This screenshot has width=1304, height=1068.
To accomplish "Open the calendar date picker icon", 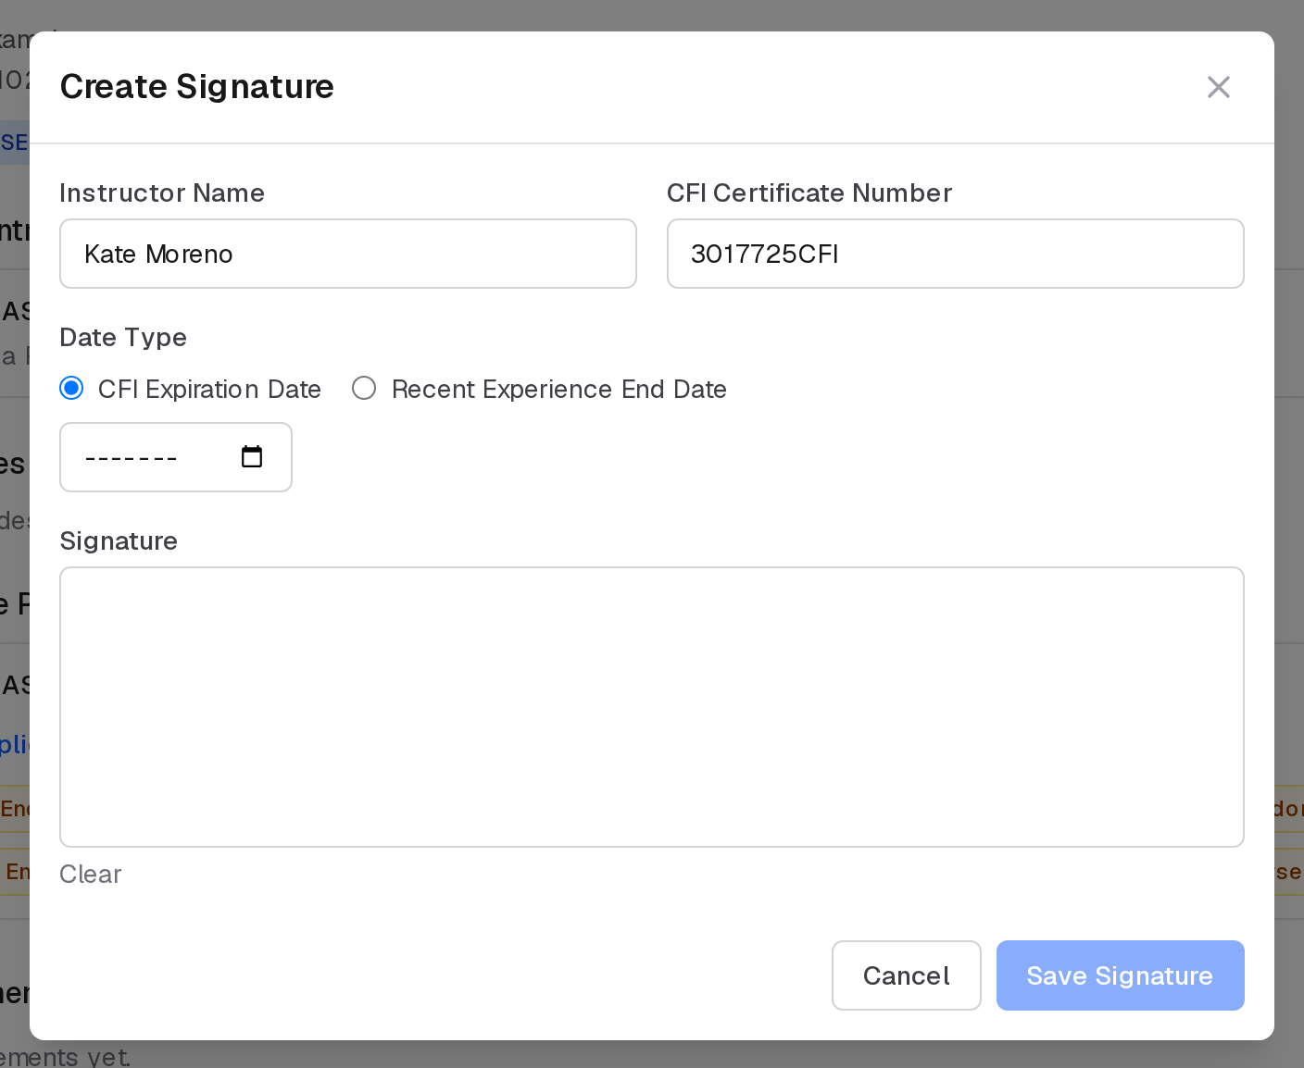I will pyautogui.click(x=252, y=456).
